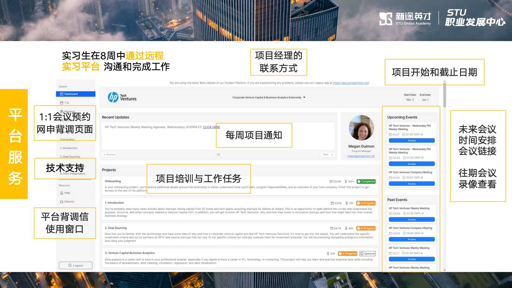This screenshot has height=288, width=512.
Task: Click calendar icon beside 03/11 past event
Action: coord(390,253)
